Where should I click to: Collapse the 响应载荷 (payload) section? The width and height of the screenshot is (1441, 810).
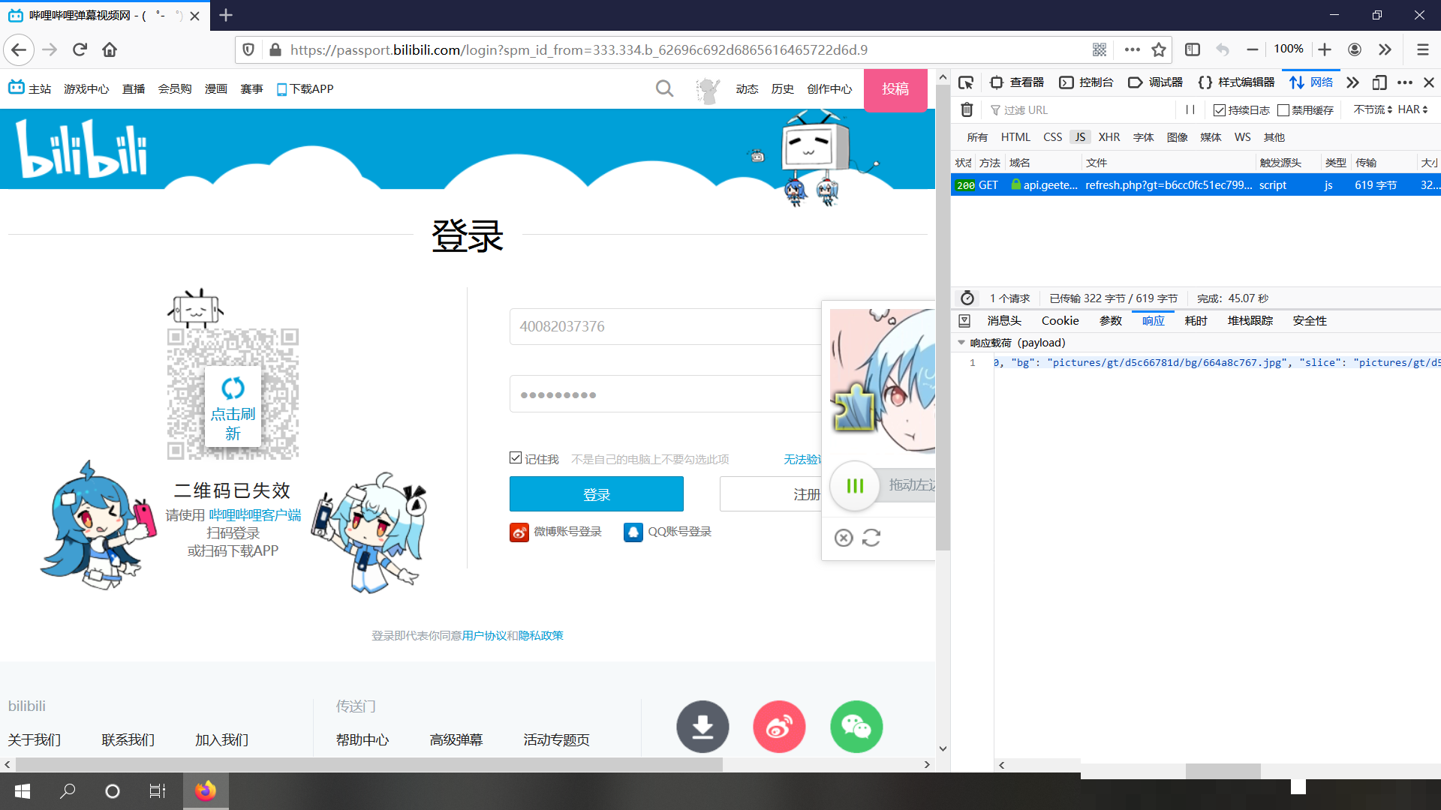point(961,343)
